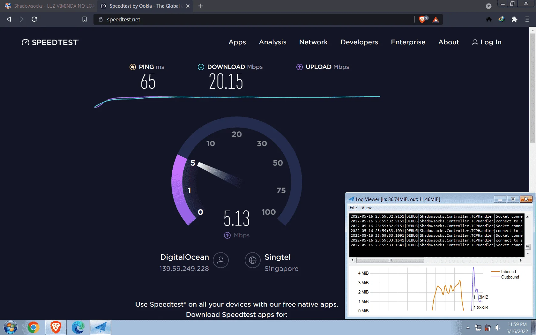
Task: Click the Singtel server name
Action: point(278,257)
